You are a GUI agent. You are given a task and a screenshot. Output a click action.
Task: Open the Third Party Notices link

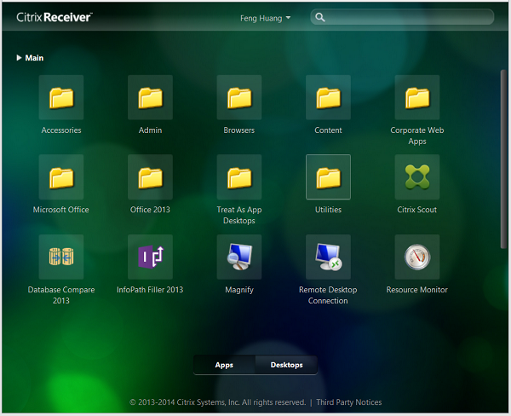(x=348, y=402)
